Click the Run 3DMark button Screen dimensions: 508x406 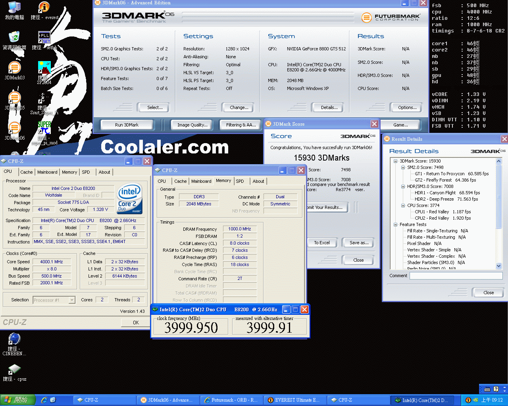(x=127, y=125)
